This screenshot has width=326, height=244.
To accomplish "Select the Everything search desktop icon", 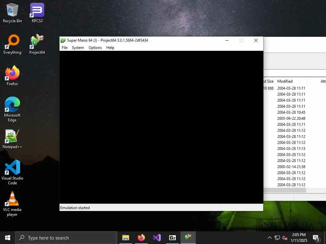I will tap(12, 44).
